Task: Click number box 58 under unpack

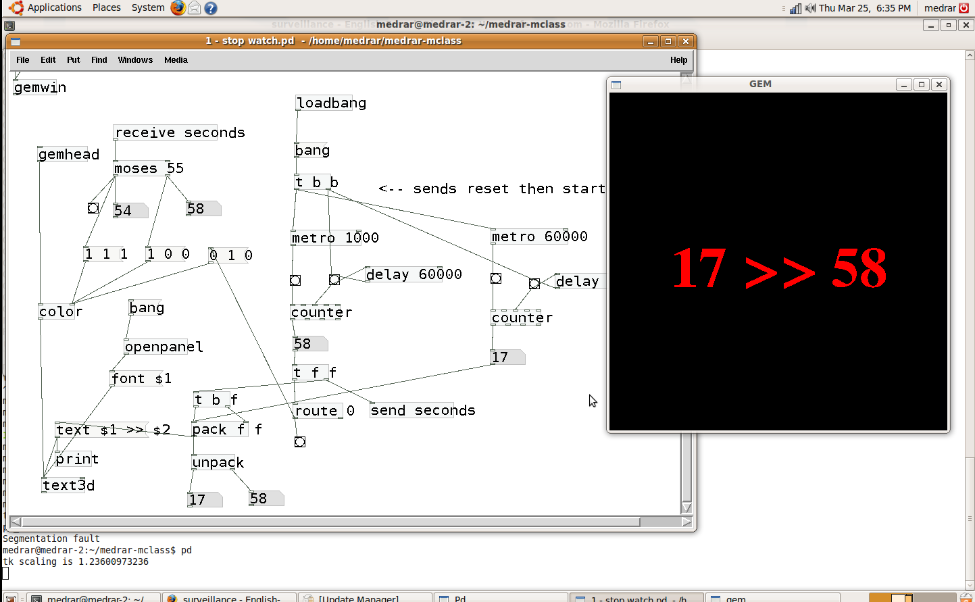Action: 266,498
